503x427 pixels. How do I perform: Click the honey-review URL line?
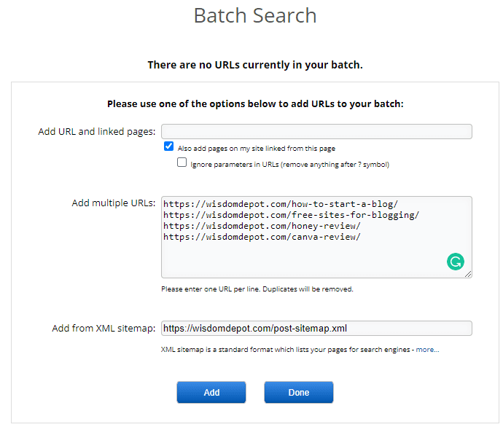click(262, 226)
